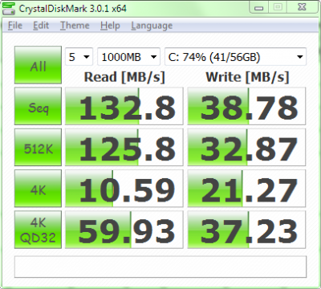Minimize the CrystalDiskMark window
321x289 pixels.
coord(258,7)
